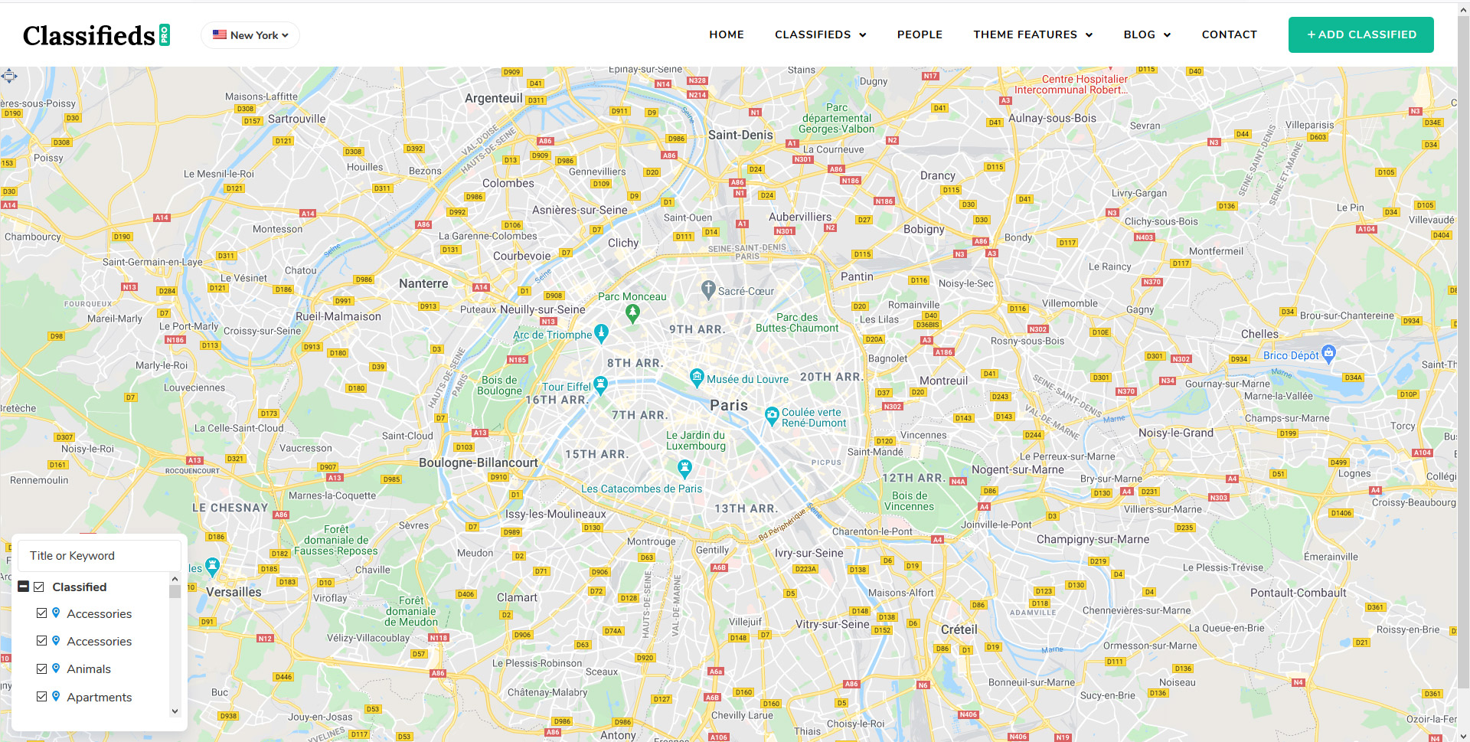This screenshot has width=1470, height=742.
Task: Click the Saint-Denis city label
Action: 740,135
